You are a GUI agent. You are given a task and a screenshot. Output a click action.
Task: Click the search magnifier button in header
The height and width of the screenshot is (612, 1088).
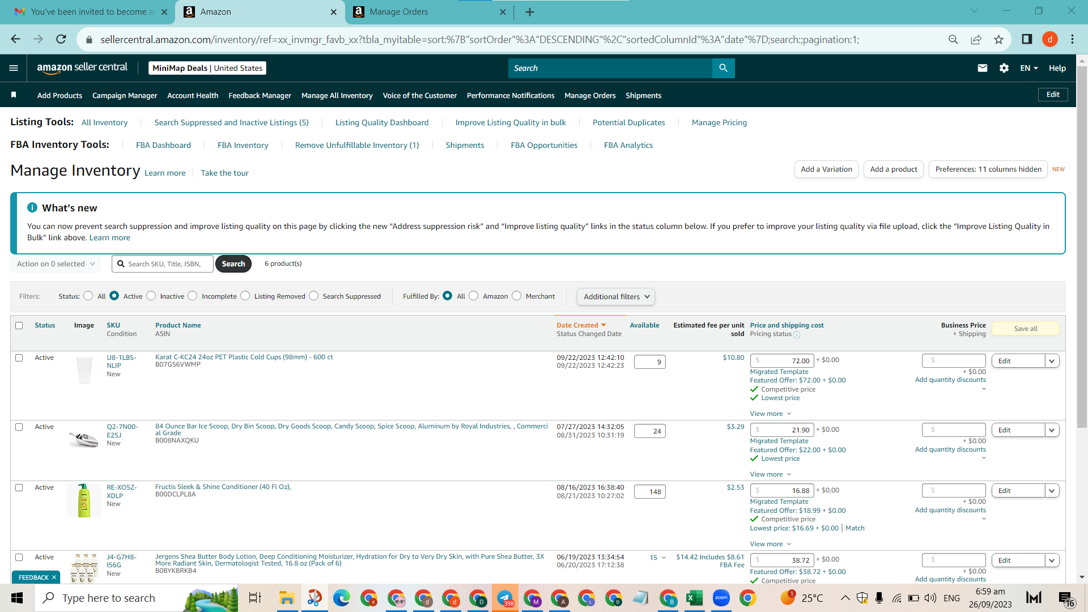pyautogui.click(x=723, y=68)
